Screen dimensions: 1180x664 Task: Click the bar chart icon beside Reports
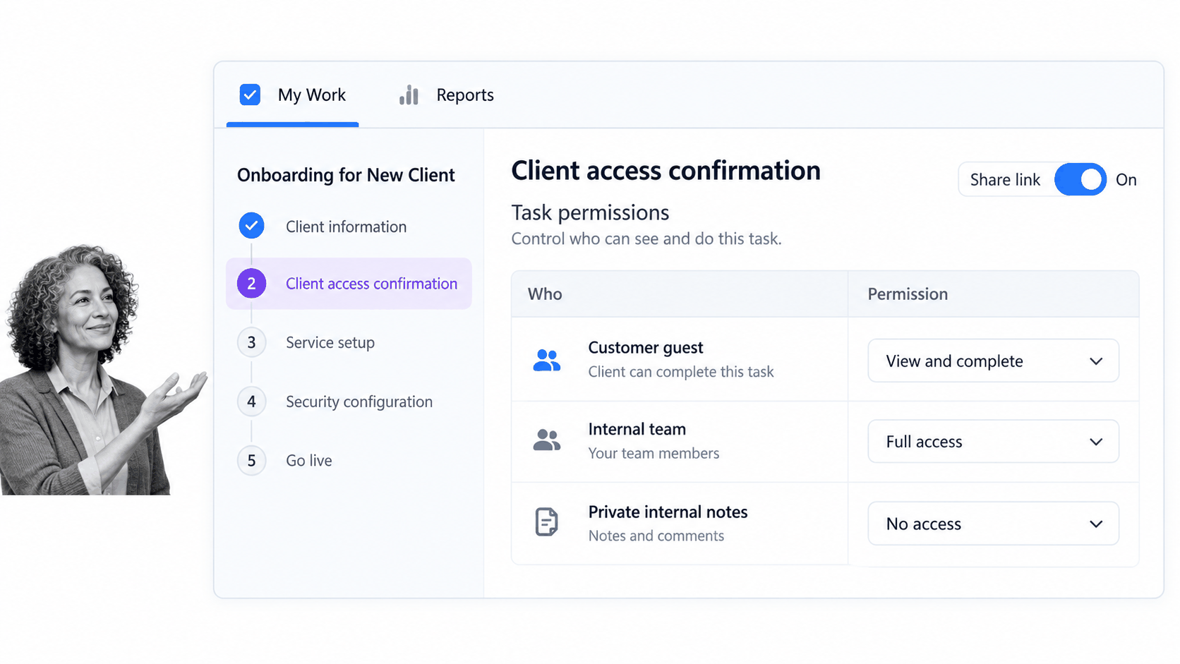[409, 95]
